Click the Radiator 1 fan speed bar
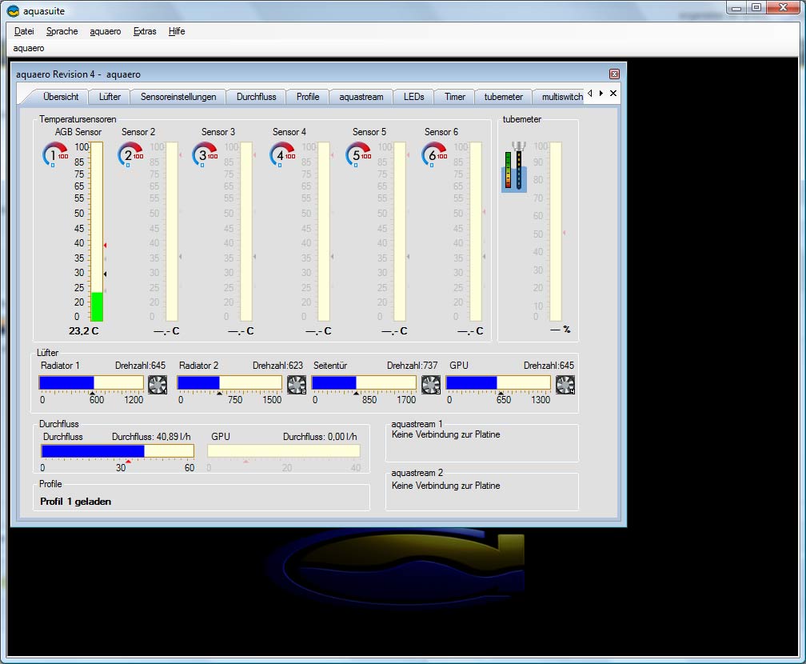 [91, 382]
